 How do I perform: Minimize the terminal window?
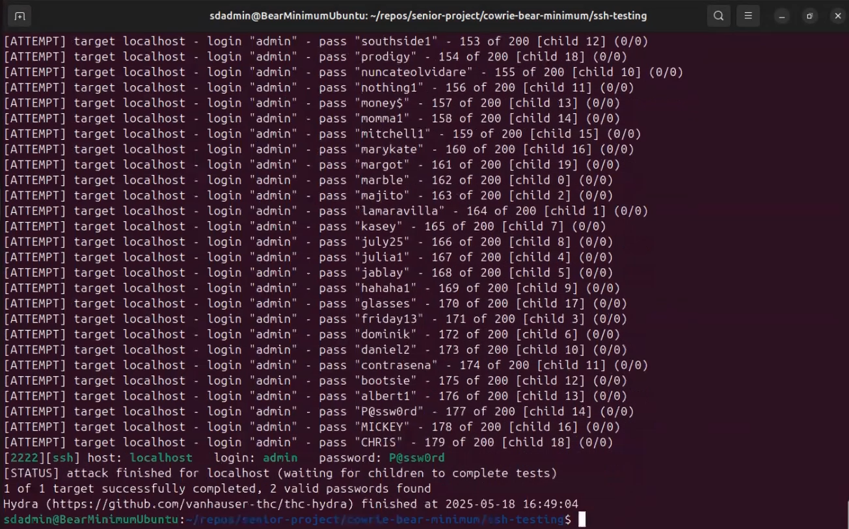point(782,16)
